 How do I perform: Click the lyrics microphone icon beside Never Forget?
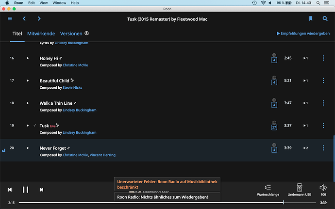[x=68, y=148]
